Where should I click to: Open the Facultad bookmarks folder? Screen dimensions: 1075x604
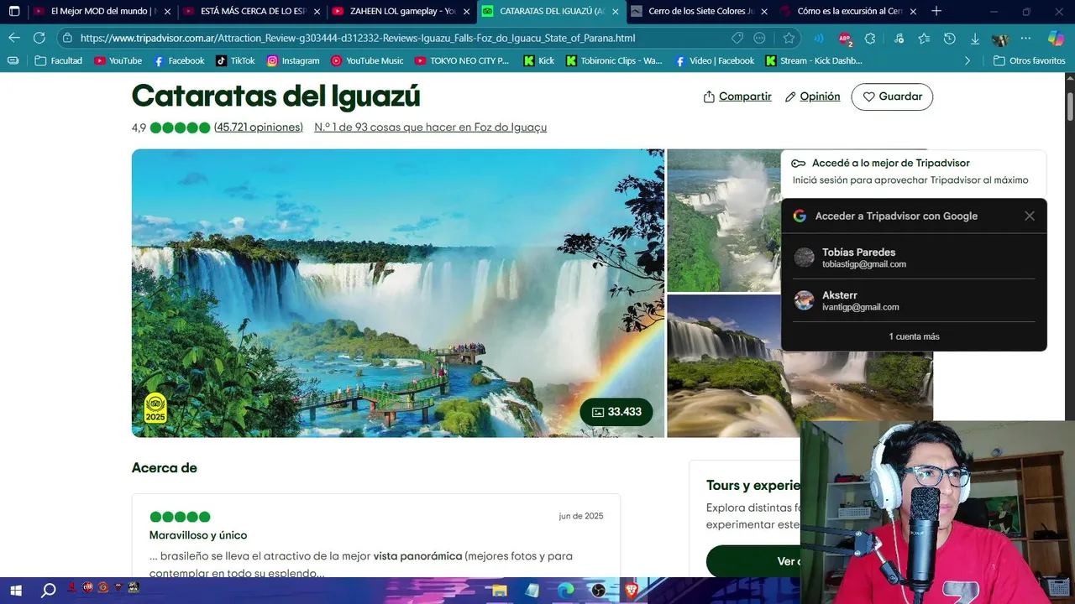tap(59, 60)
